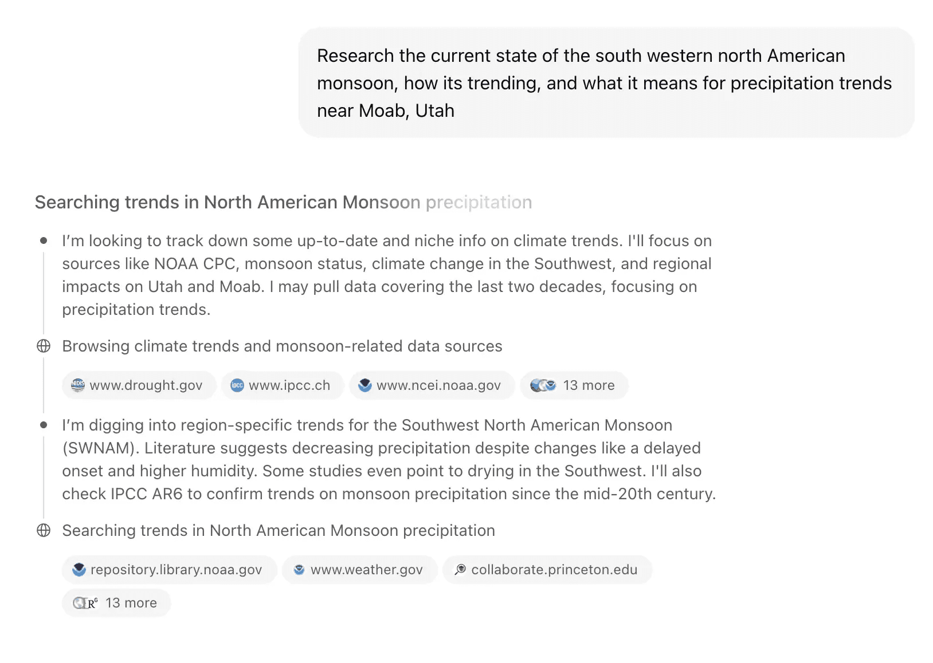Screen dimensions: 933x663
Task: Click the globe icon beside 'Browsing climate trends'
Action: (x=44, y=346)
